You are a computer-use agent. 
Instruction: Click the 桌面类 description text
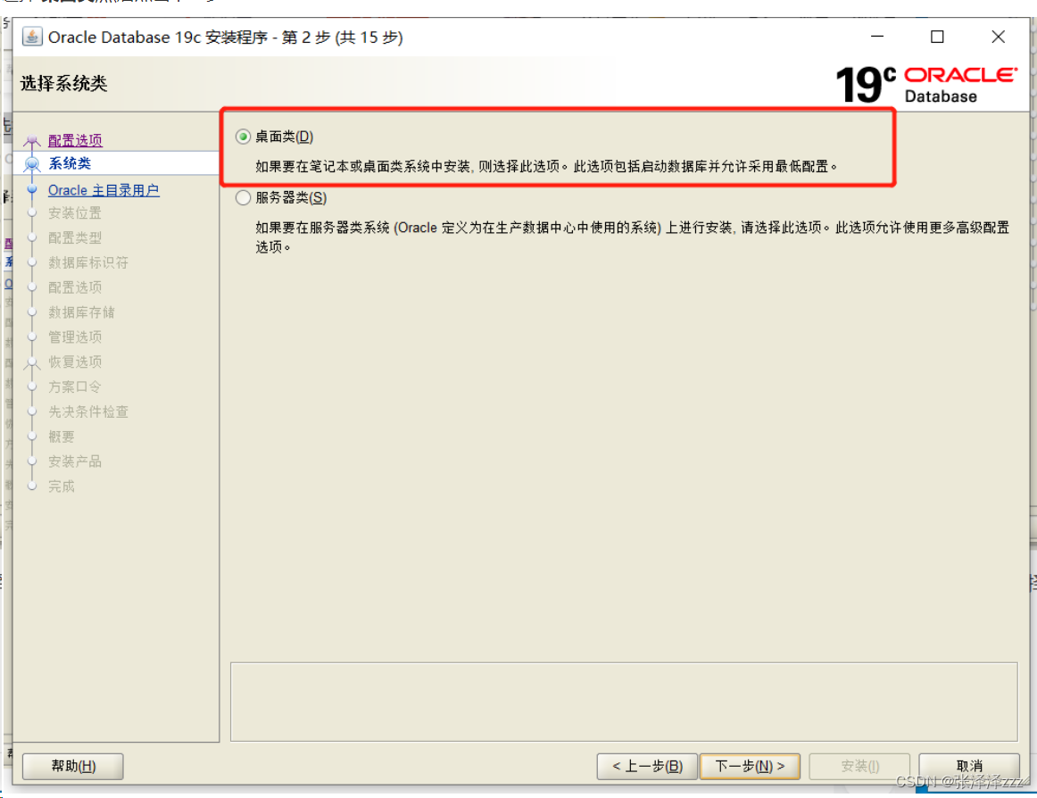click(546, 166)
